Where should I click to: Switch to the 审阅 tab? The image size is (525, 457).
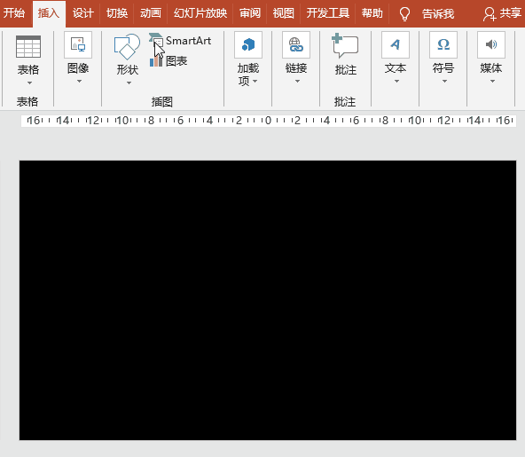click(x=250, y=13)
